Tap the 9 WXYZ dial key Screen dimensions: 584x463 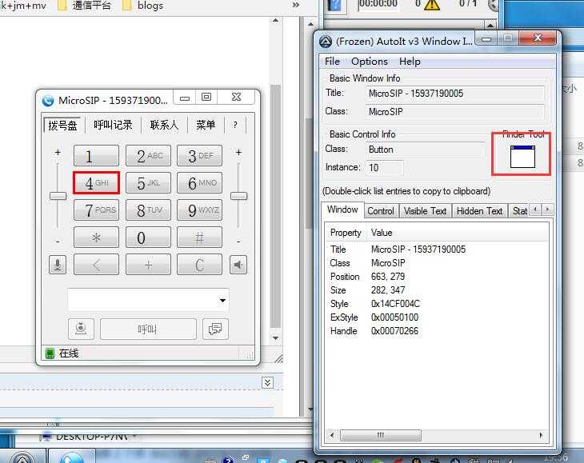pos(200,210)
